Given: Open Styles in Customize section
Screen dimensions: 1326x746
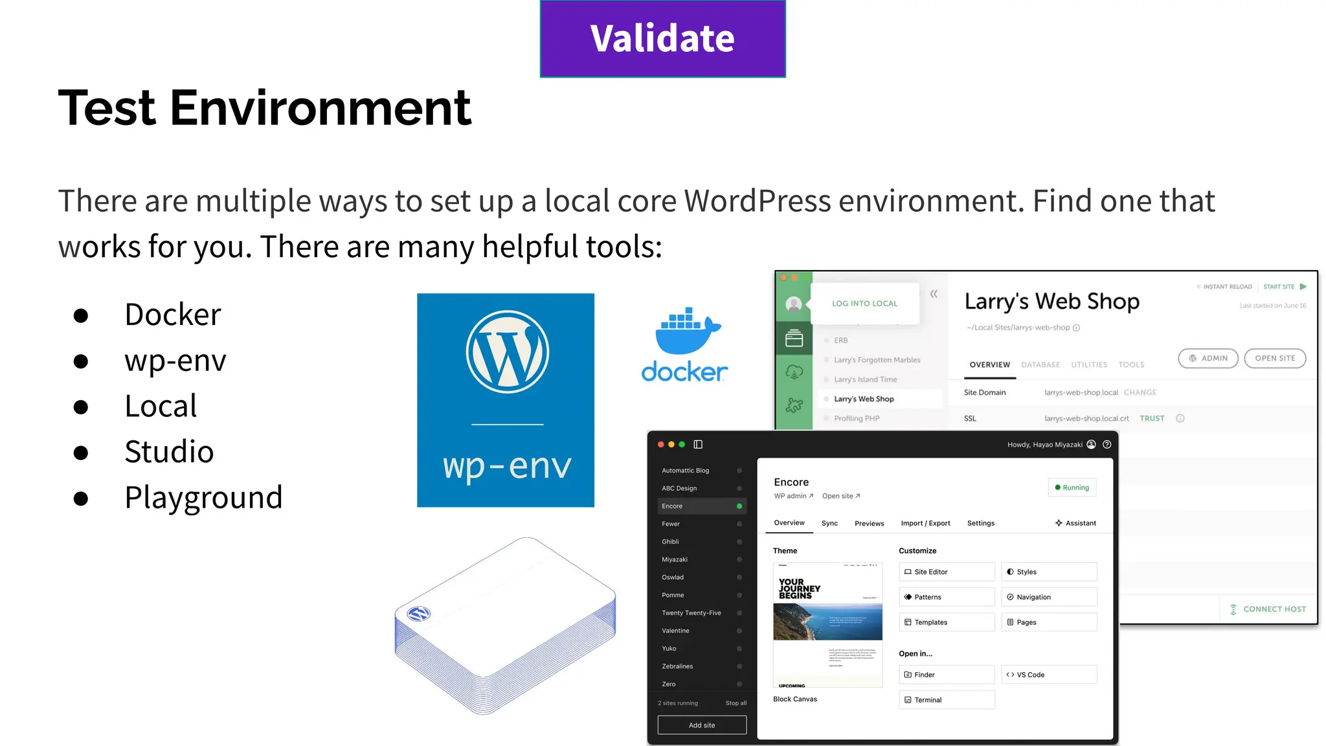Looking at the screenshot, I should point(1049,572).
